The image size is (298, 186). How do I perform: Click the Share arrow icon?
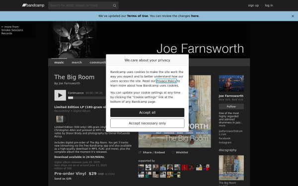tap(140, 152)
